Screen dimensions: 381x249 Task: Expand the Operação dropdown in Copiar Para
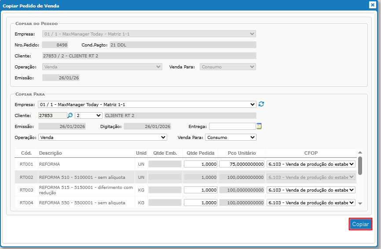103,137
